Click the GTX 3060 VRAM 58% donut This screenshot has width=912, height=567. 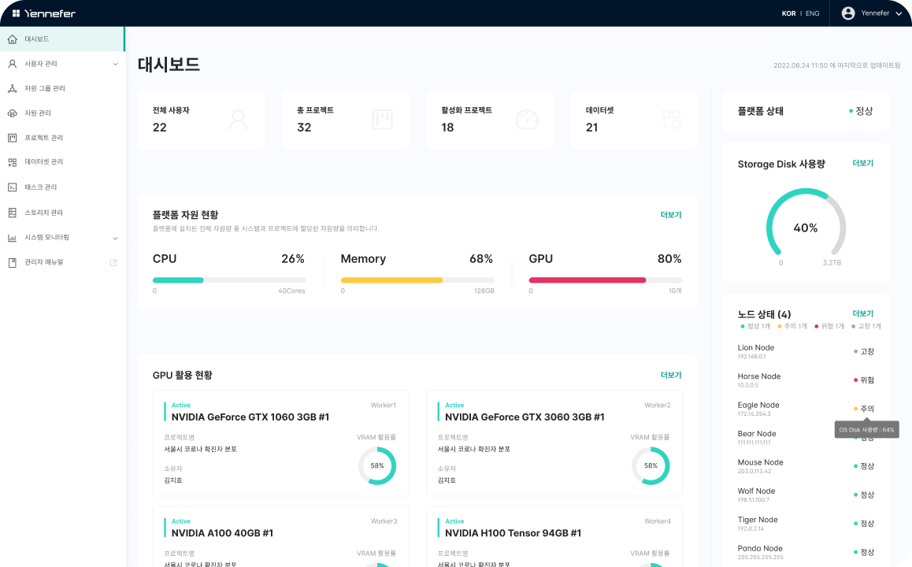651,466
